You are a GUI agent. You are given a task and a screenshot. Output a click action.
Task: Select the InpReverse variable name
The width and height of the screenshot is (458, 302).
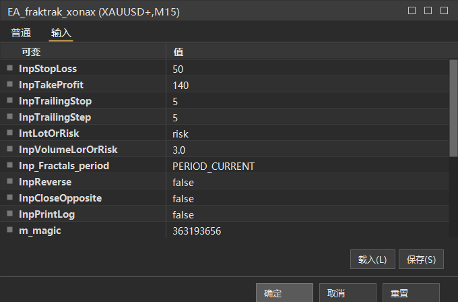click(45, 182)
